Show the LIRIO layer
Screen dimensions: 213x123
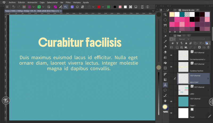tap(171, 90)
